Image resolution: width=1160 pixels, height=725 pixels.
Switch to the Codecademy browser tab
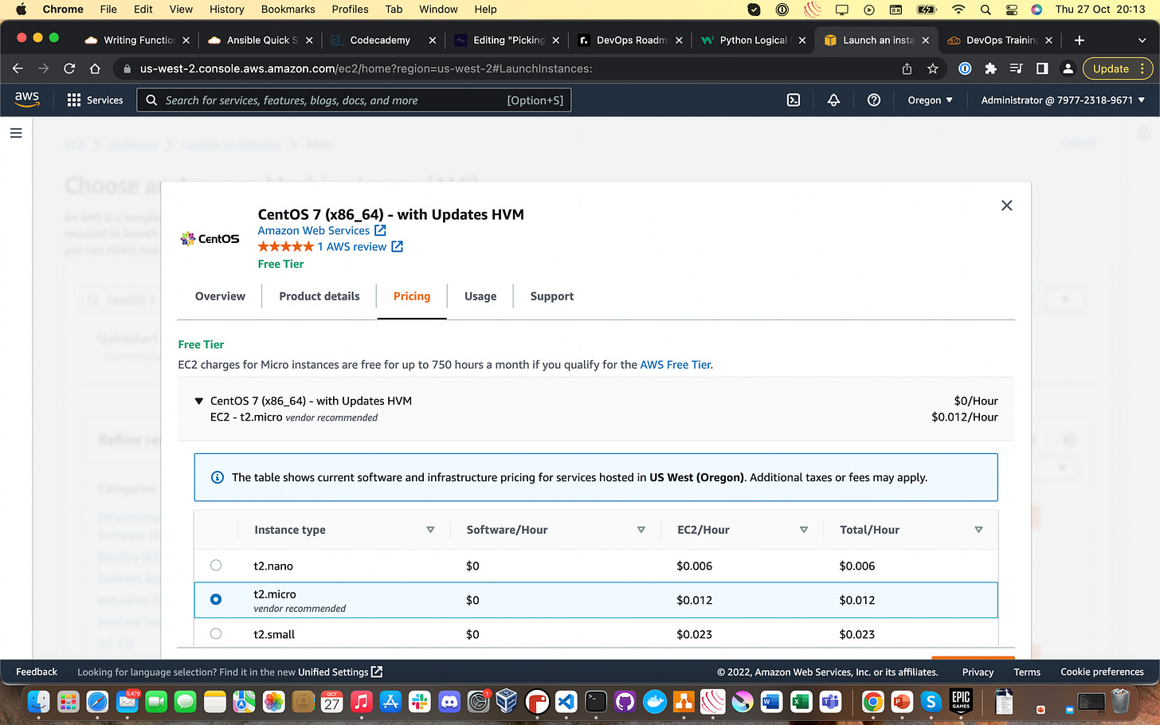coord(380,40)
